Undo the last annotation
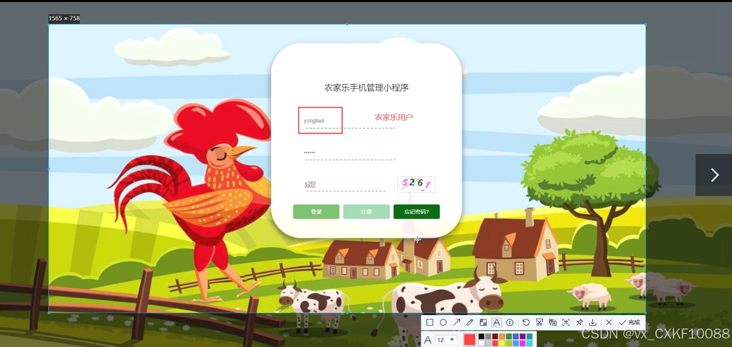This screenshot has height=347, width=732. (526, 323)
